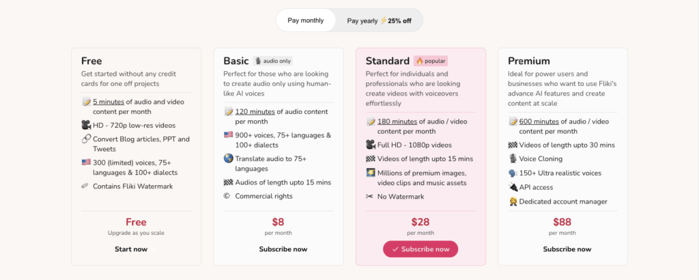Image resolution: width=699 pixels, height=280 pixels.
Task: Subscribe now to the Basic plan
Action: (283, 249)
